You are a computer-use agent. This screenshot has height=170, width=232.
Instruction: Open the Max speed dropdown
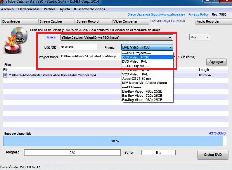[x=199, y=37]
